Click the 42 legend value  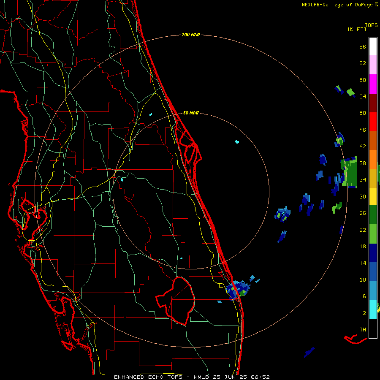[363, 147]
